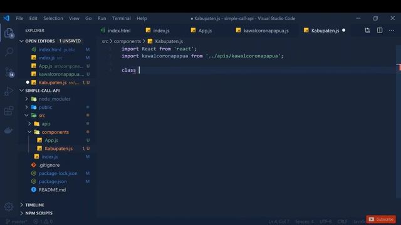401x225 pixels.
Task: Click 'src' in the breadcrumb path
Action: pyautogui.click(x=105, y=41)
